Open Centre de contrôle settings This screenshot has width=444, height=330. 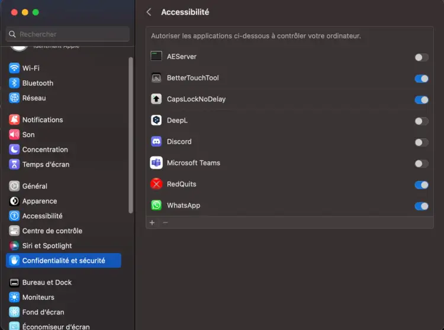[63, 231]
